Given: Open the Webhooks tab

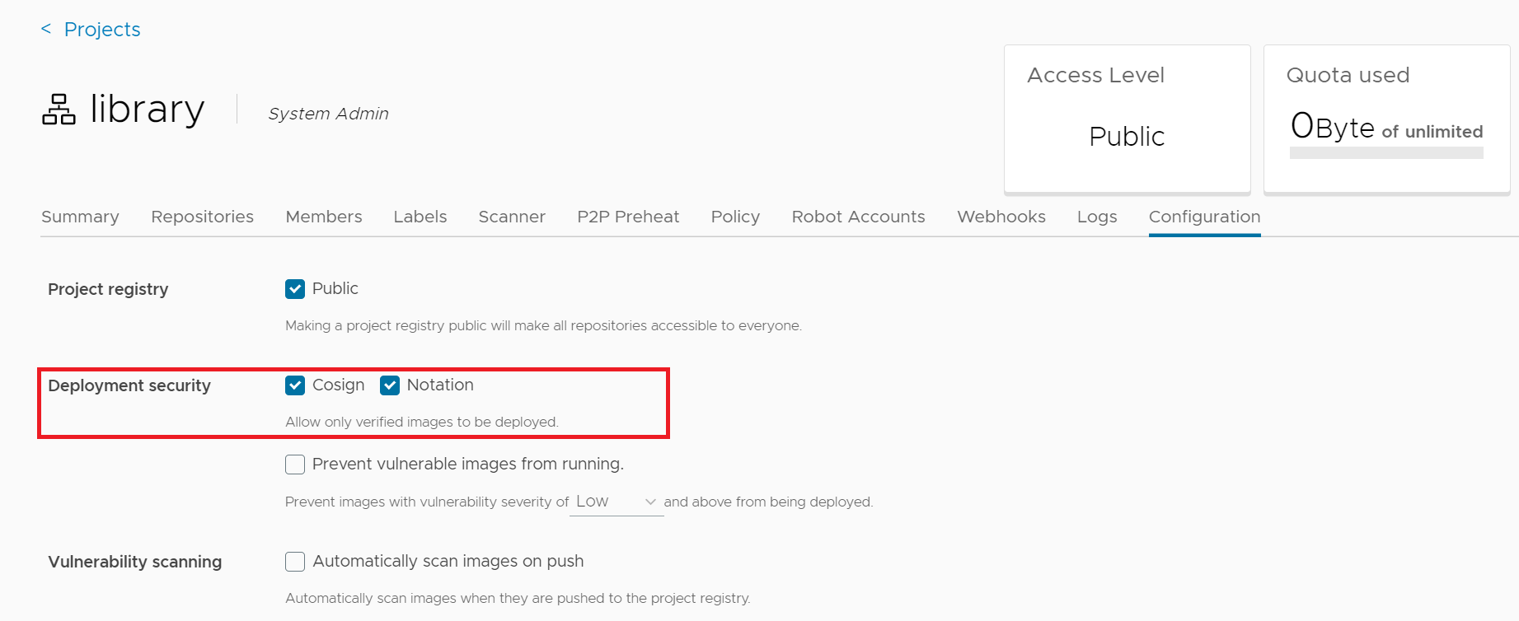Looking at the screenshot, I should click(x=1001, y=217).
